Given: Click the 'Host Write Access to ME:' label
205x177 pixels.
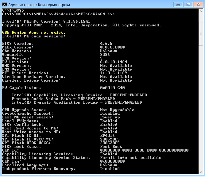Looking at the screenshot, I should (31, 132).
